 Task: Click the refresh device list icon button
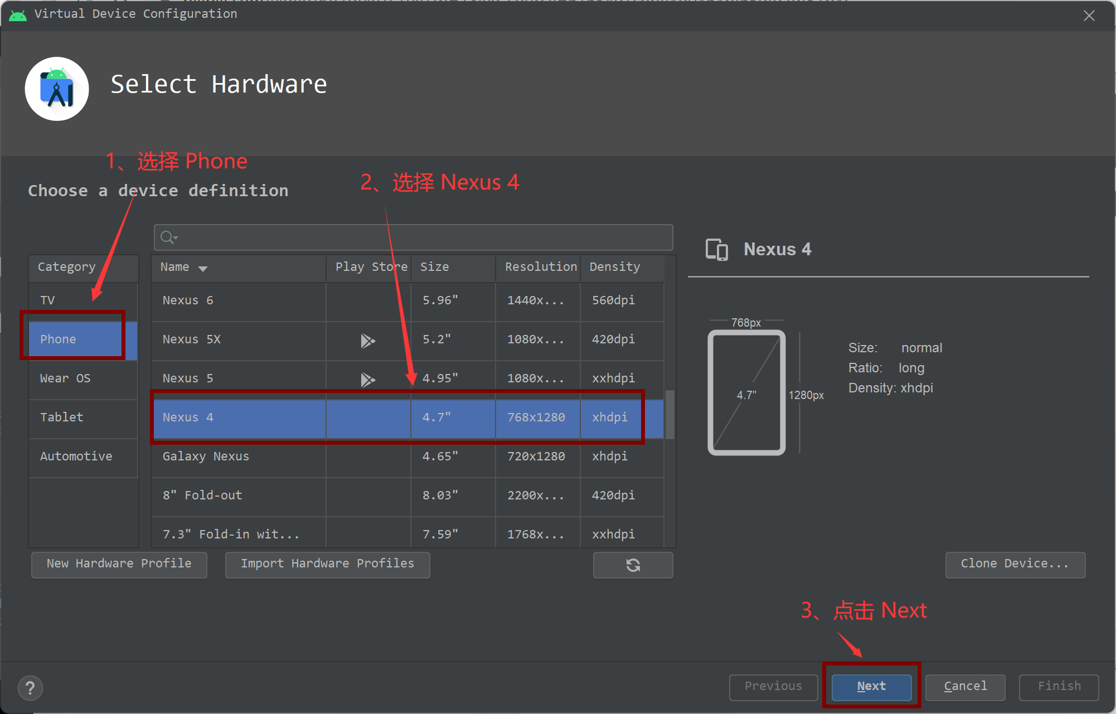click(x=633, y=565)
